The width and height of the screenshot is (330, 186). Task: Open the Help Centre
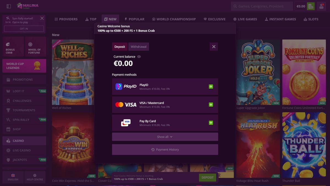(x=35, y=177)
